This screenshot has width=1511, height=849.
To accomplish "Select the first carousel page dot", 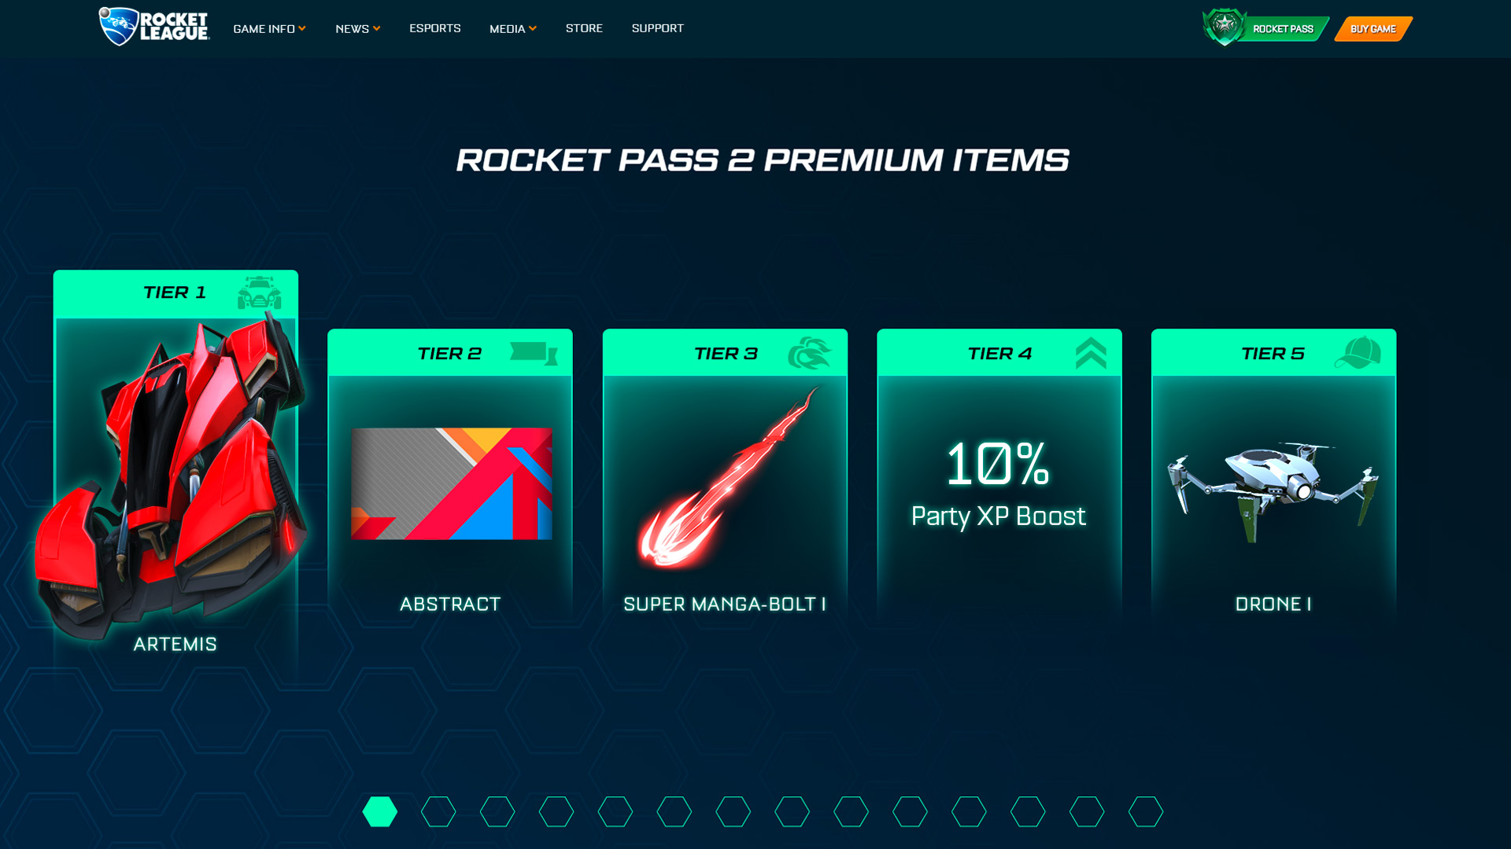I will tap(382, 811).
